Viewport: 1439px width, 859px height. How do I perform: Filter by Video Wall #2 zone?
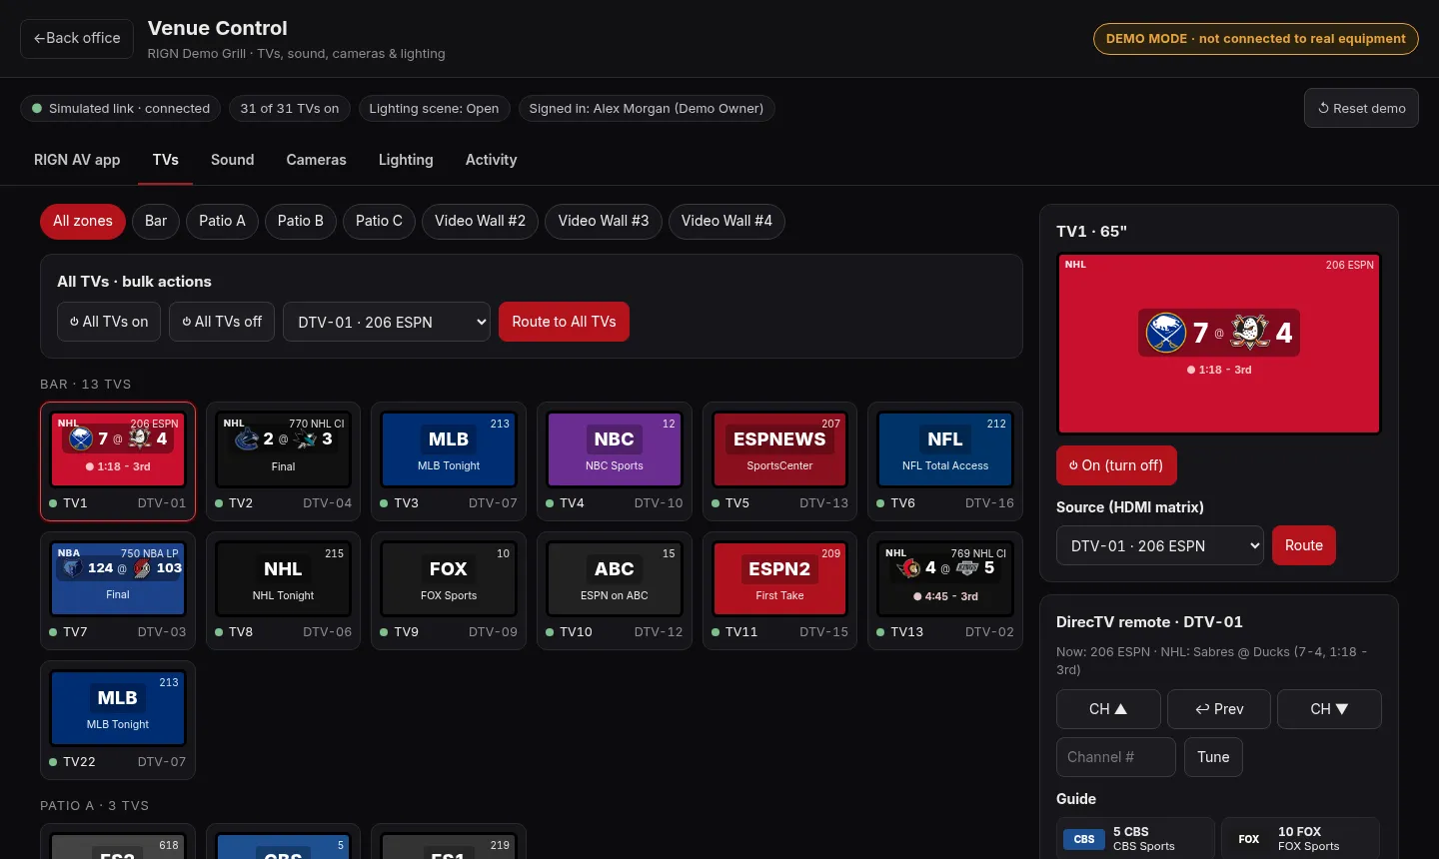480,221
